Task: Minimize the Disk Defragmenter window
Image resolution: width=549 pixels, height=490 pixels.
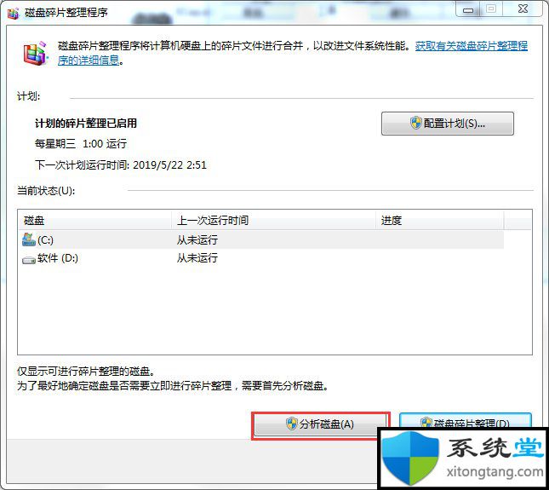Action: click(468, 9)
